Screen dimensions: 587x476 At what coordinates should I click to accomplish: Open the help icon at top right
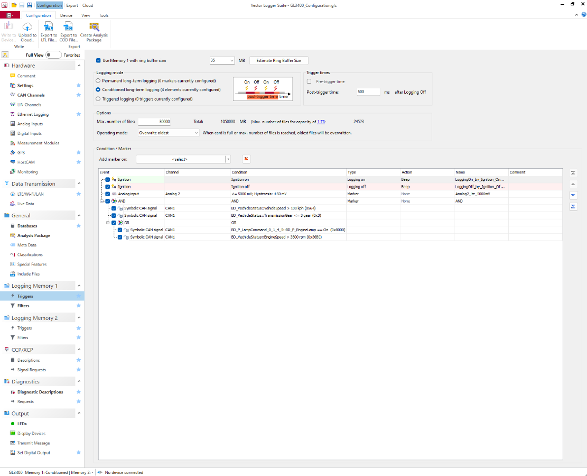tap(584, 15)
